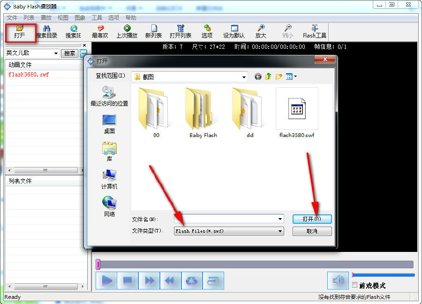Click the 搜索IE toolbar icon

73,32
